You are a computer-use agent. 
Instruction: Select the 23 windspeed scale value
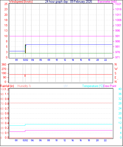tap(6, 9)
